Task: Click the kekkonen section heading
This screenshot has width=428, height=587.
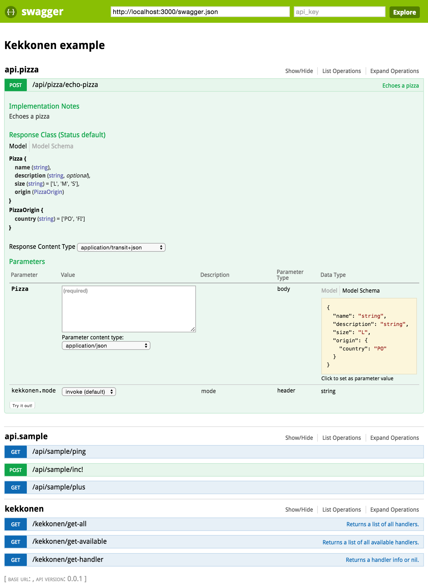Action: pyautogui.click(x=24, y=509)
